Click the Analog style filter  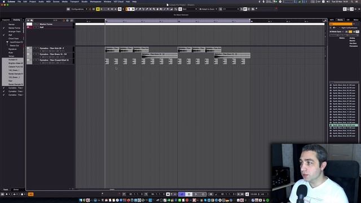tap(352, 38)
